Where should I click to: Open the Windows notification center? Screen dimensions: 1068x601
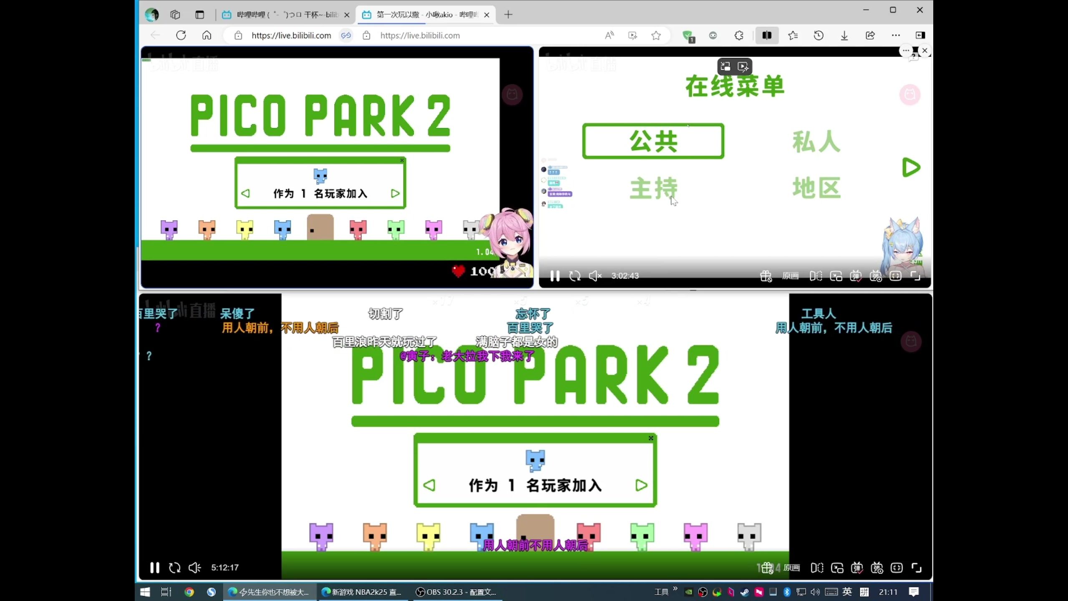pyautogui.click(x=914, y=592)
